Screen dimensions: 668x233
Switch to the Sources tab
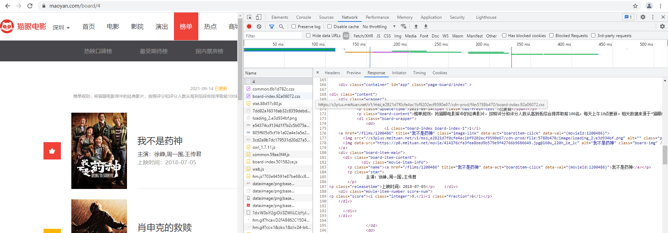click(326, 17)
